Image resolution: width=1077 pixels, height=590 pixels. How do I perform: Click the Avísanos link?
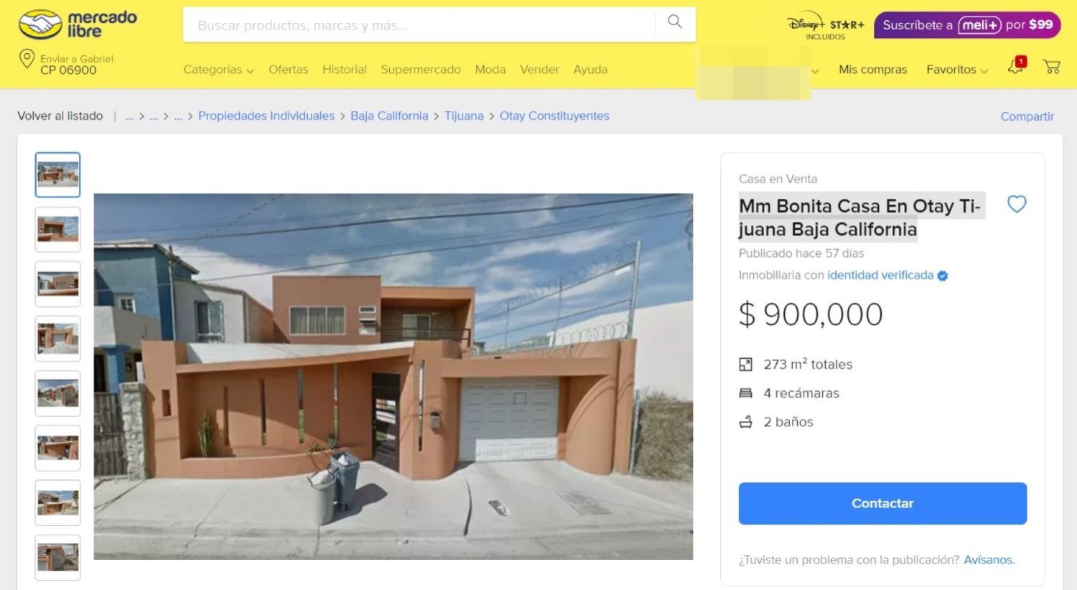989,560
